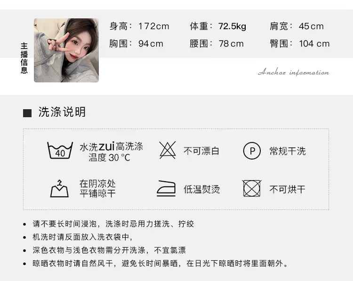Click the 常规干洗 label text
Viewport: 353px width, 281px height.
(288, 151)
